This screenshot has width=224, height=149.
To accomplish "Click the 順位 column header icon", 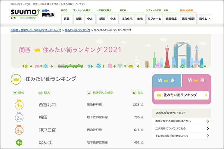I will [x=15, y=93].
